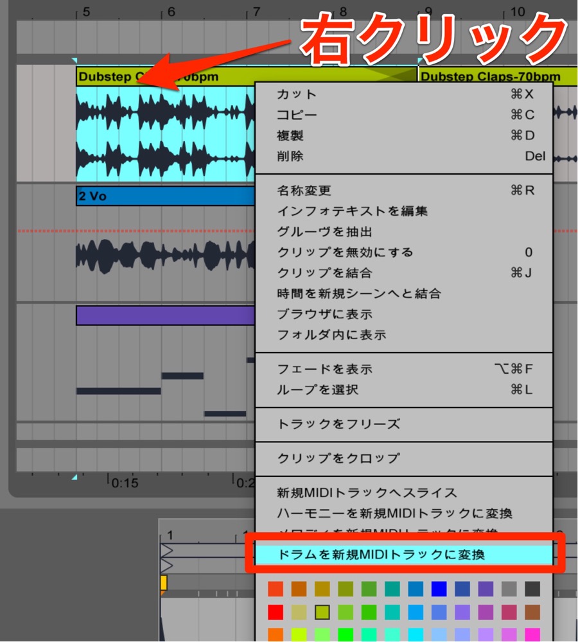Open インフォテキストを編集 menu entry
The image size is (578, 642).
[404, 211]
